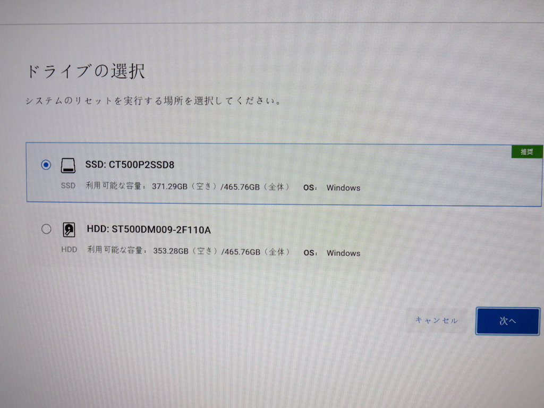Click the green 推奨 recommended badge
Screen dimensions: 544x408
point(526,151)
